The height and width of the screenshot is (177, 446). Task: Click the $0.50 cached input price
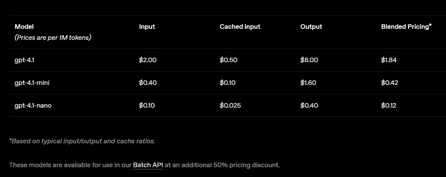point(228,60)
